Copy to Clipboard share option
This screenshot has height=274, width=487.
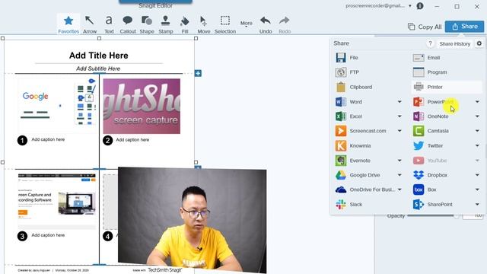[x=354, y=87]
